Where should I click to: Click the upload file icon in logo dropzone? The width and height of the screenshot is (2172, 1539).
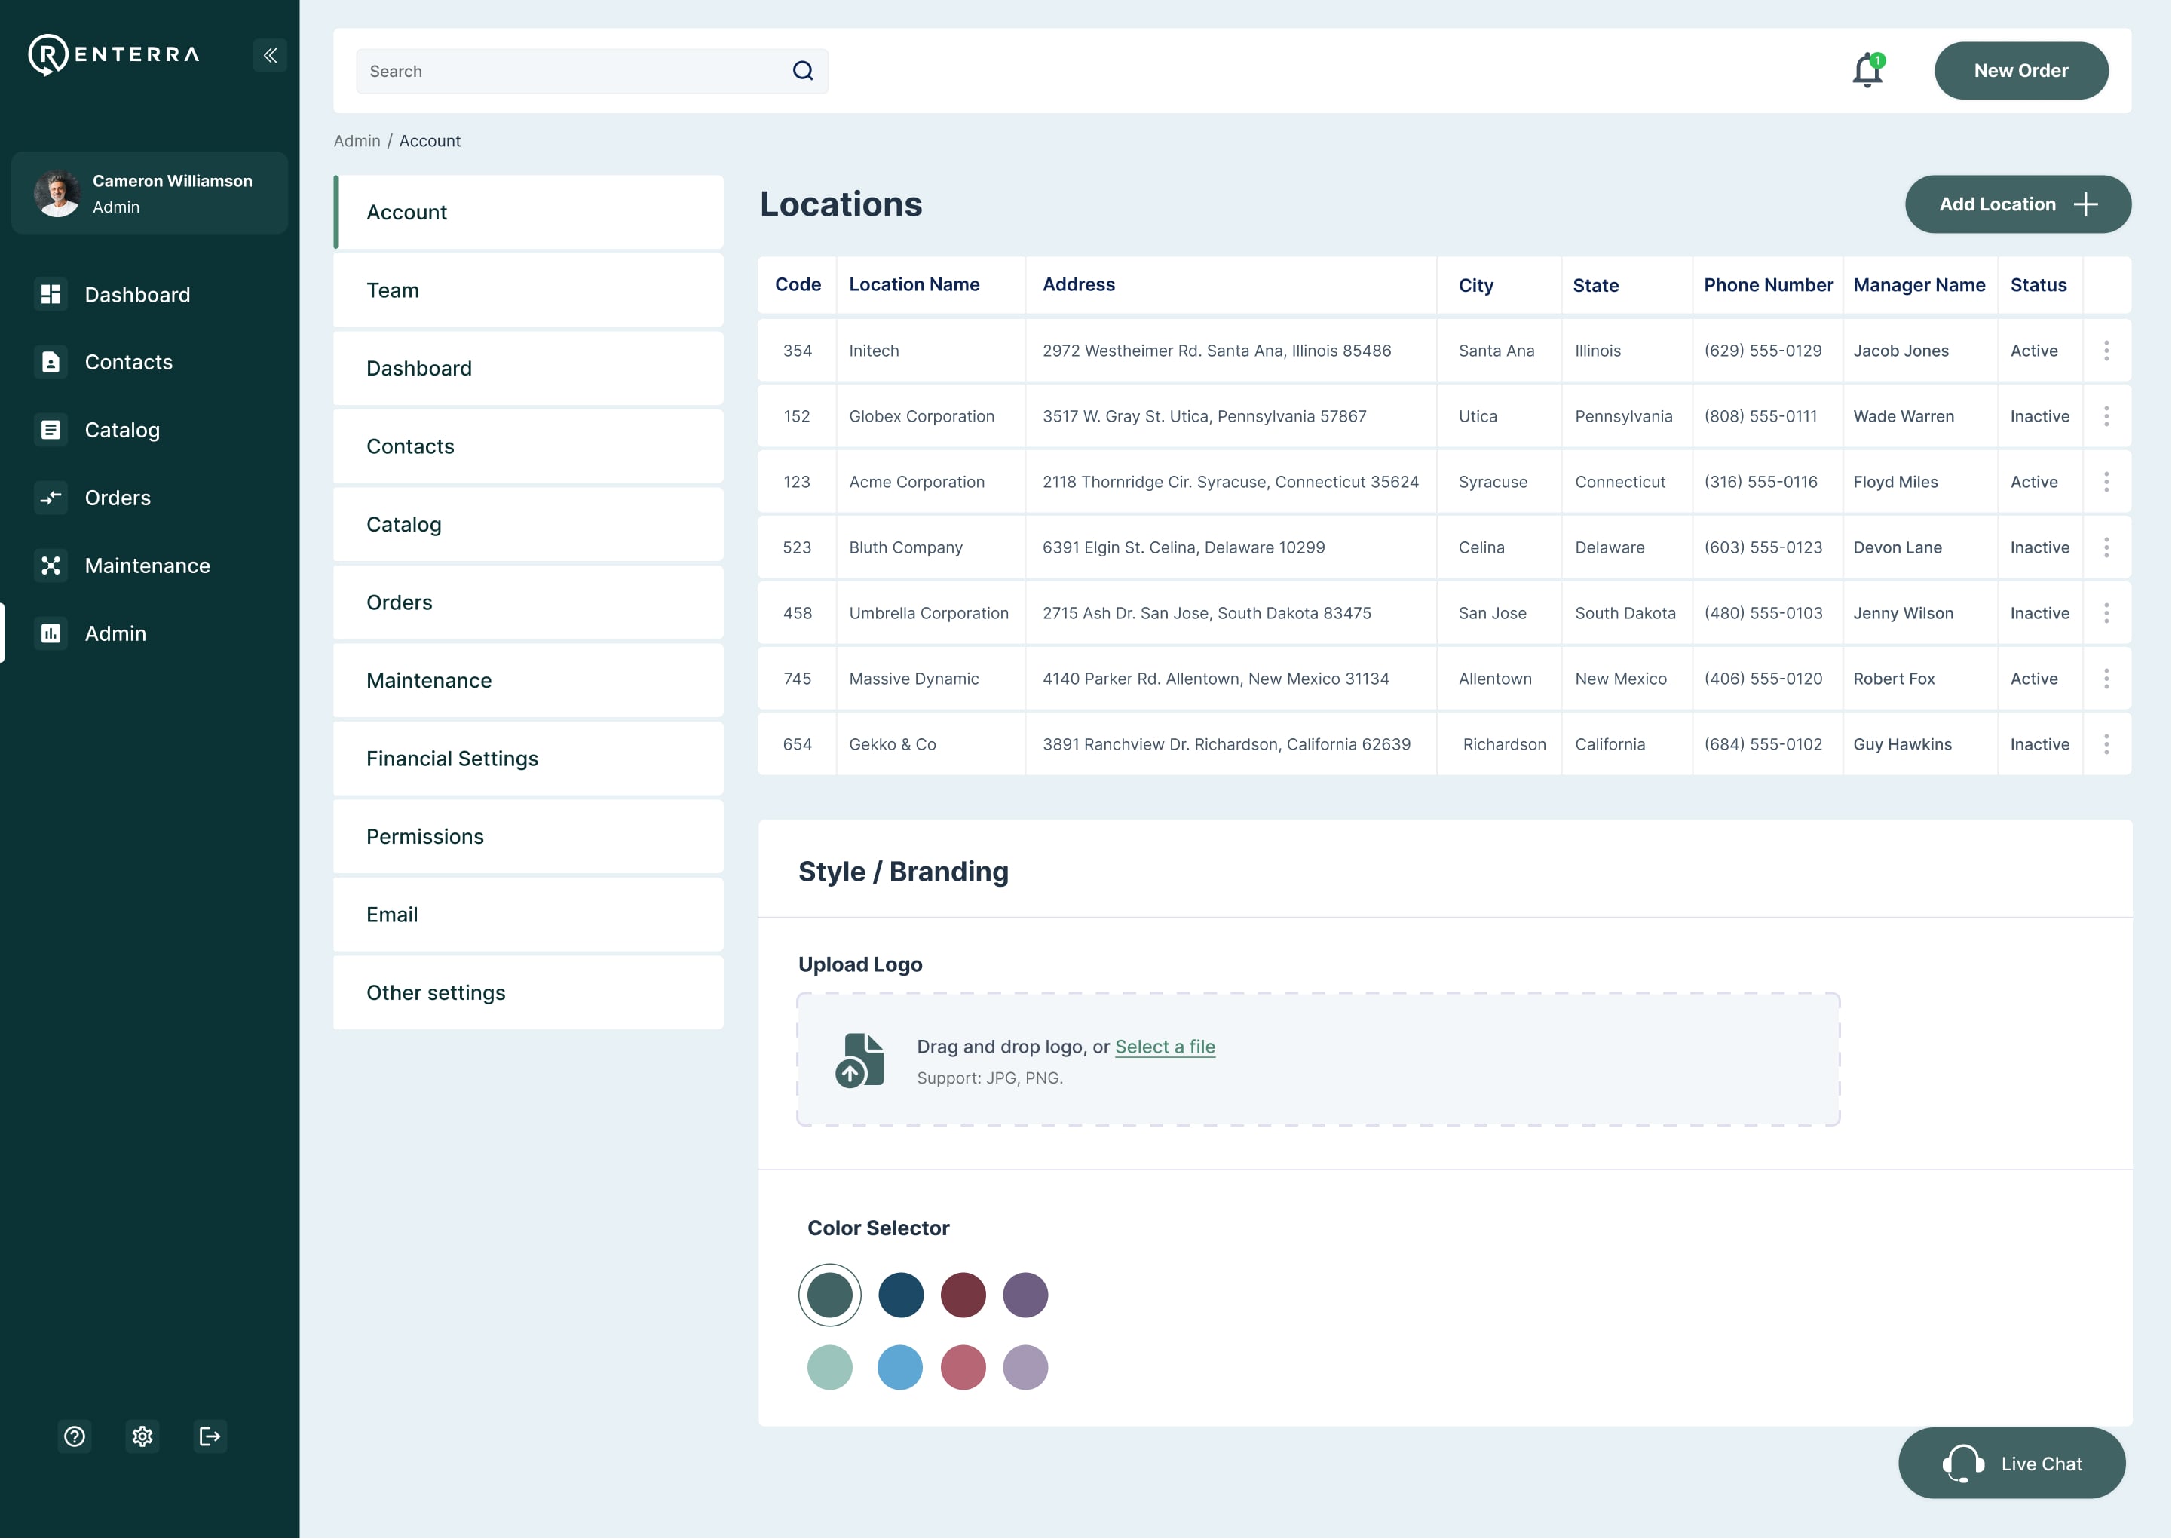pos(859,1060)
